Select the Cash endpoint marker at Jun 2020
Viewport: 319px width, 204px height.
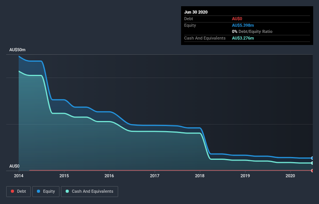click(x=312, y=163)
